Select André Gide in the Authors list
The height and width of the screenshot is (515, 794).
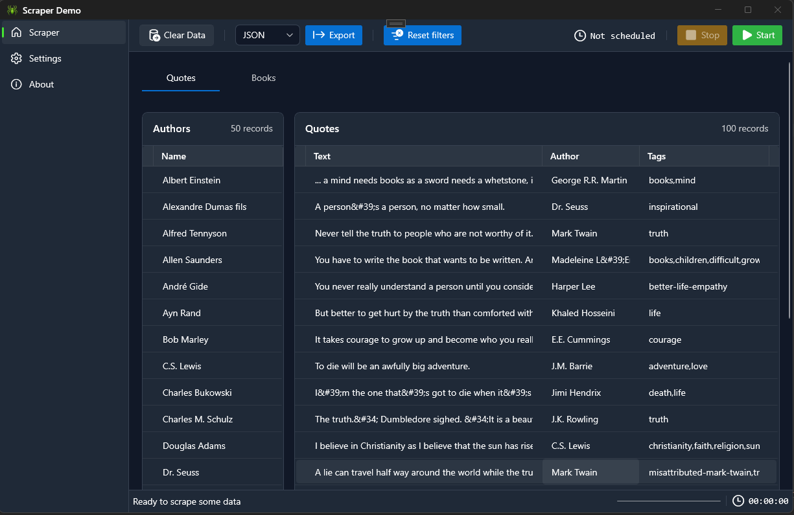click(213, 286)
